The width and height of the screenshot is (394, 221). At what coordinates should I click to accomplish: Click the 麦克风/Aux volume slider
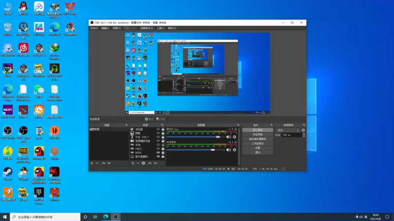tap(196, 137)
